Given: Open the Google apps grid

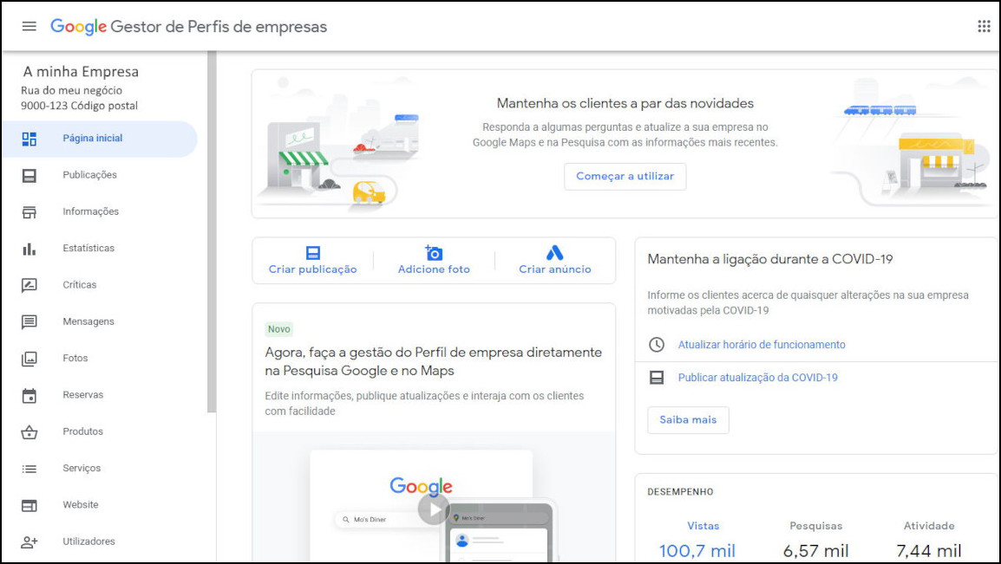Looking at the screenshot, I should coord(984,26).
